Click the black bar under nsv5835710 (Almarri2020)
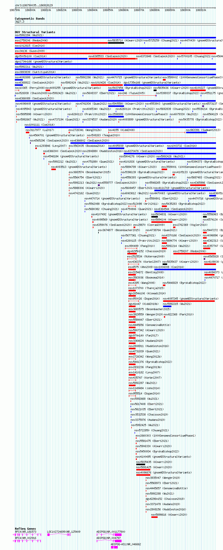The image size is (223, 550). tap(116, 43)
